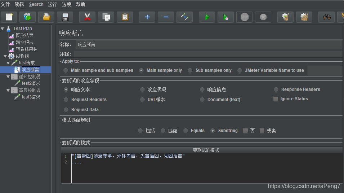Screen dimensions: 344x193
Task: Click the 响应断言 magnifier icon
Action: (x=17, y=70)
